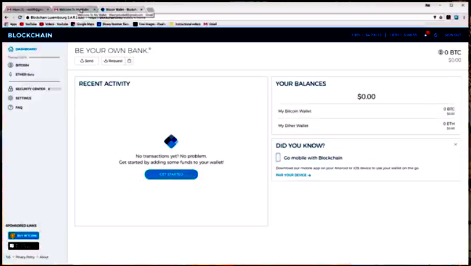
Task: Open the About footer link
Action: [x=44, y=257]
